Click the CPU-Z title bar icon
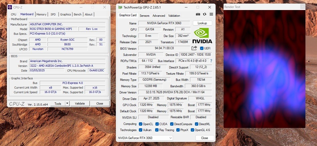Viewport: 317px width, 146px height. (10, 7)
